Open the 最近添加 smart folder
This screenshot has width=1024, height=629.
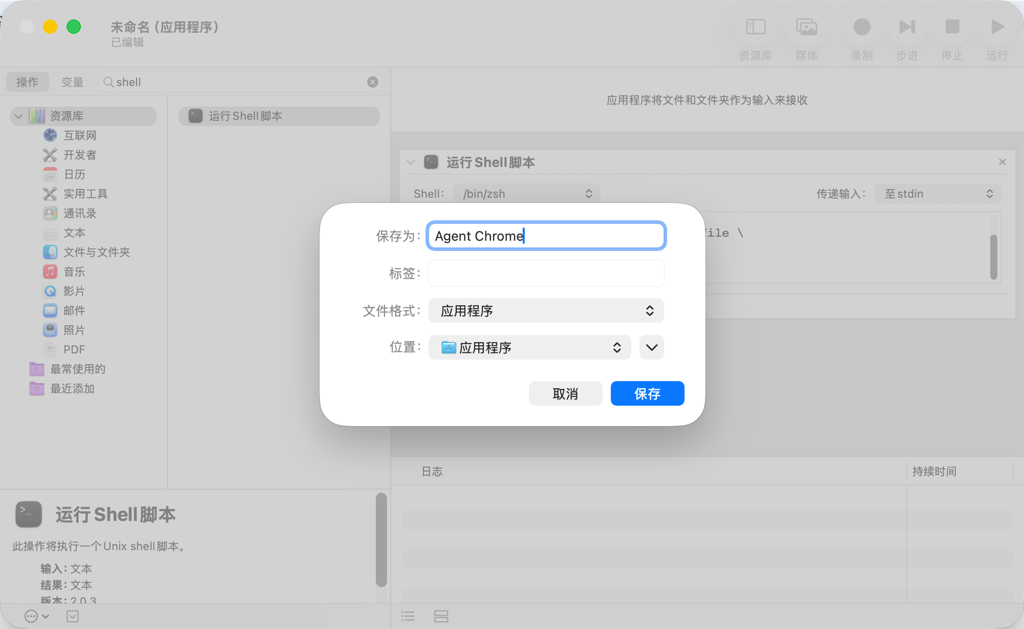(x=72, y=388)
